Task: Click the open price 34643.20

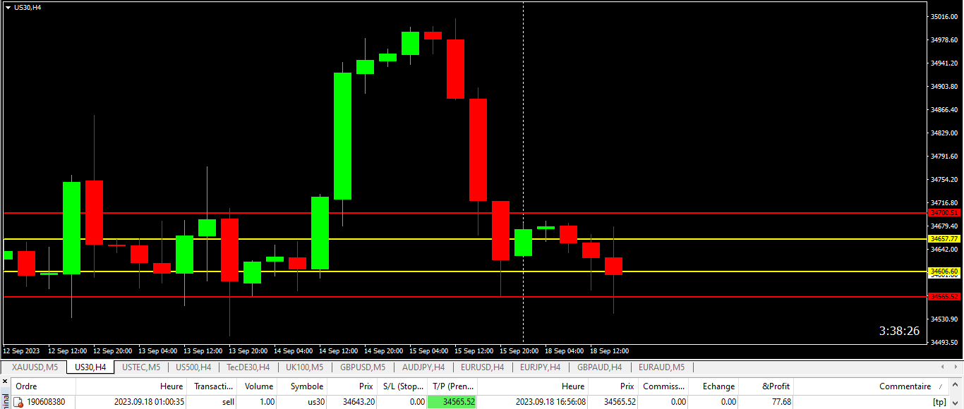Action: [358, 402]
